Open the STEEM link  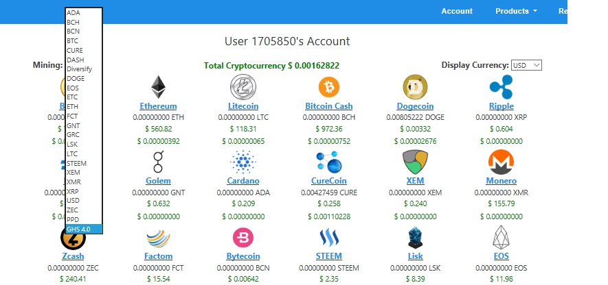329,256
